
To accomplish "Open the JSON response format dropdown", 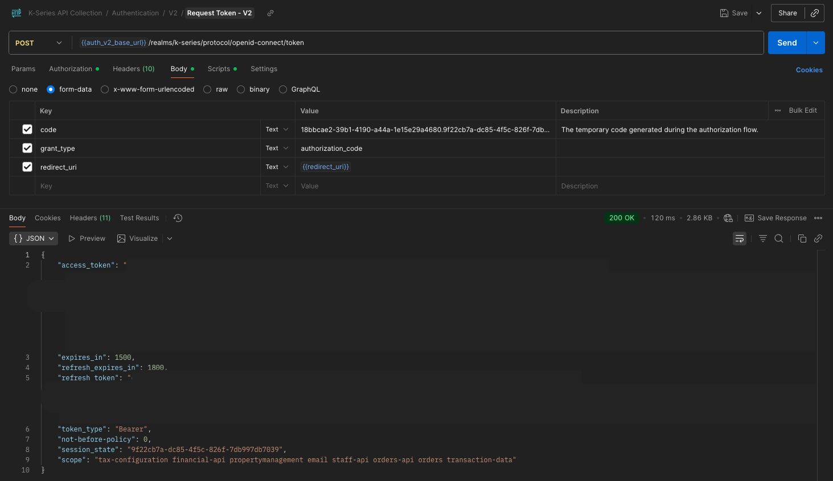I will pos(33,238).
